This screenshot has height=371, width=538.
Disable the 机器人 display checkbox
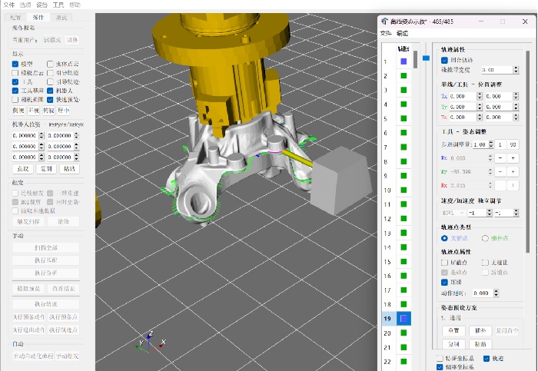[50, 90]
